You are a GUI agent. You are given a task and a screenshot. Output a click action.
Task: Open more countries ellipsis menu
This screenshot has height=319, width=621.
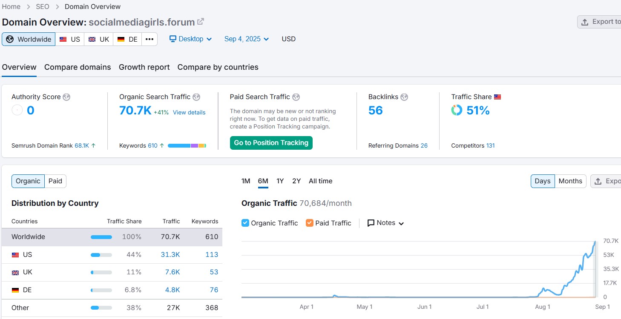(149, 39)
